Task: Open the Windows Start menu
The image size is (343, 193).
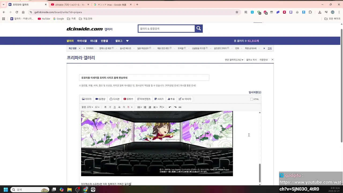Action: 6,190
